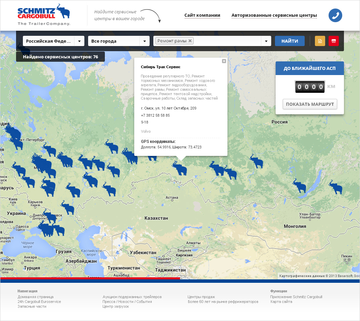Click the Казахстан map label

tap(156, 218)
